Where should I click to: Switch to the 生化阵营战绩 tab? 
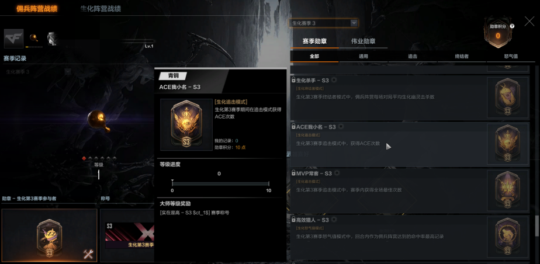click(101, 9)
